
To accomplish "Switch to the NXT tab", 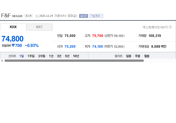I will pos(39,27).
